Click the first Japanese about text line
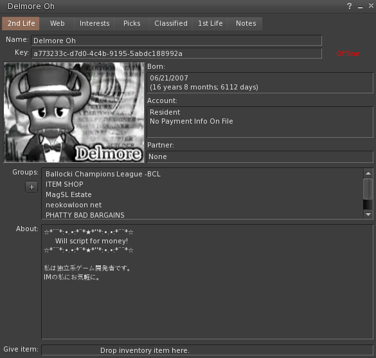 click(87, 268)
